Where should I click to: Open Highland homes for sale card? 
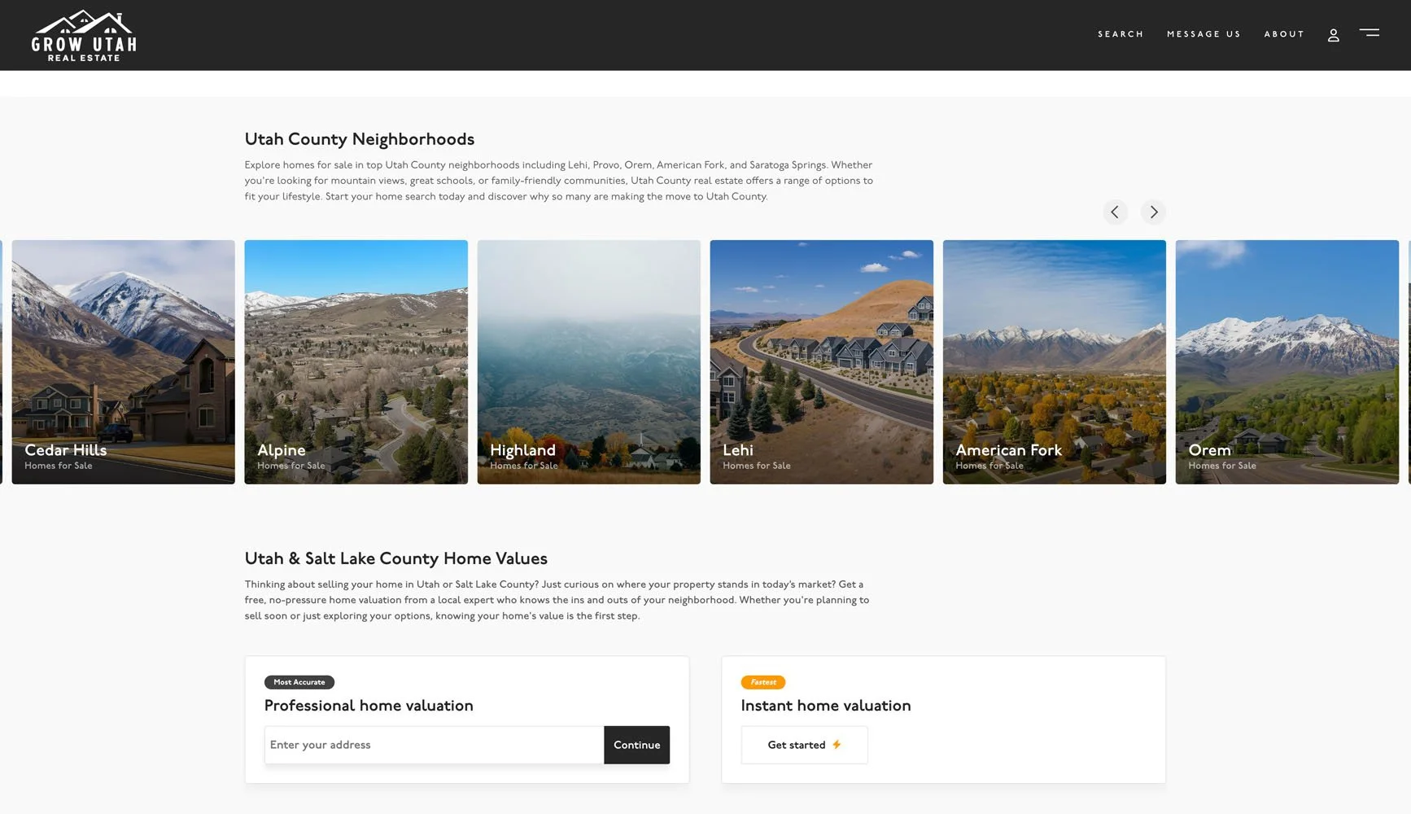[589, 362]
